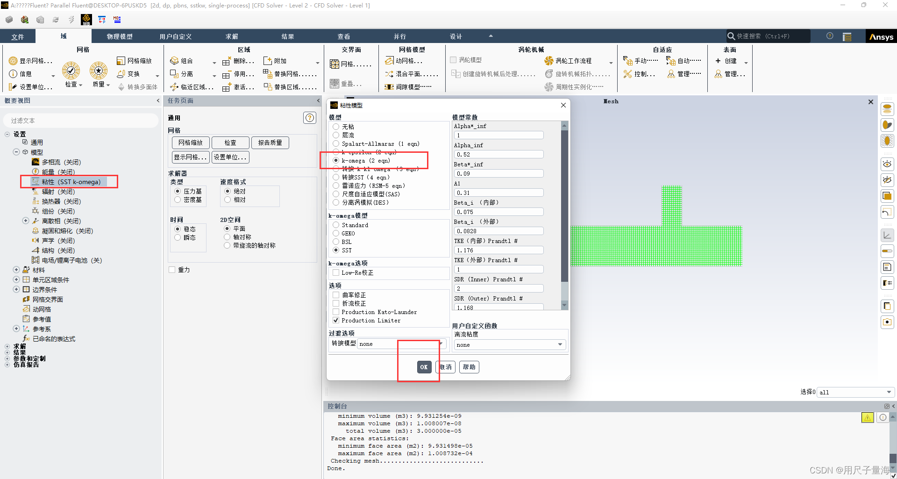Select the BSL k-omega model radio

pos(336,242)
